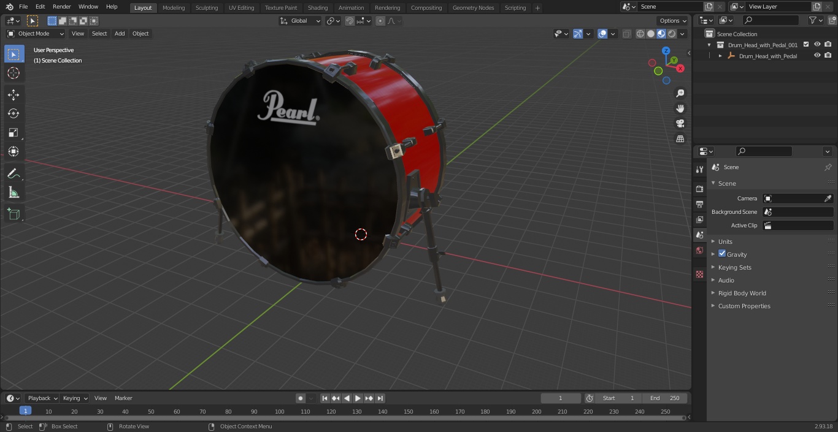The width and height of the screenshot is (838, 432).
Task: Open the Texture properties tab
Action: coord(699,275)
